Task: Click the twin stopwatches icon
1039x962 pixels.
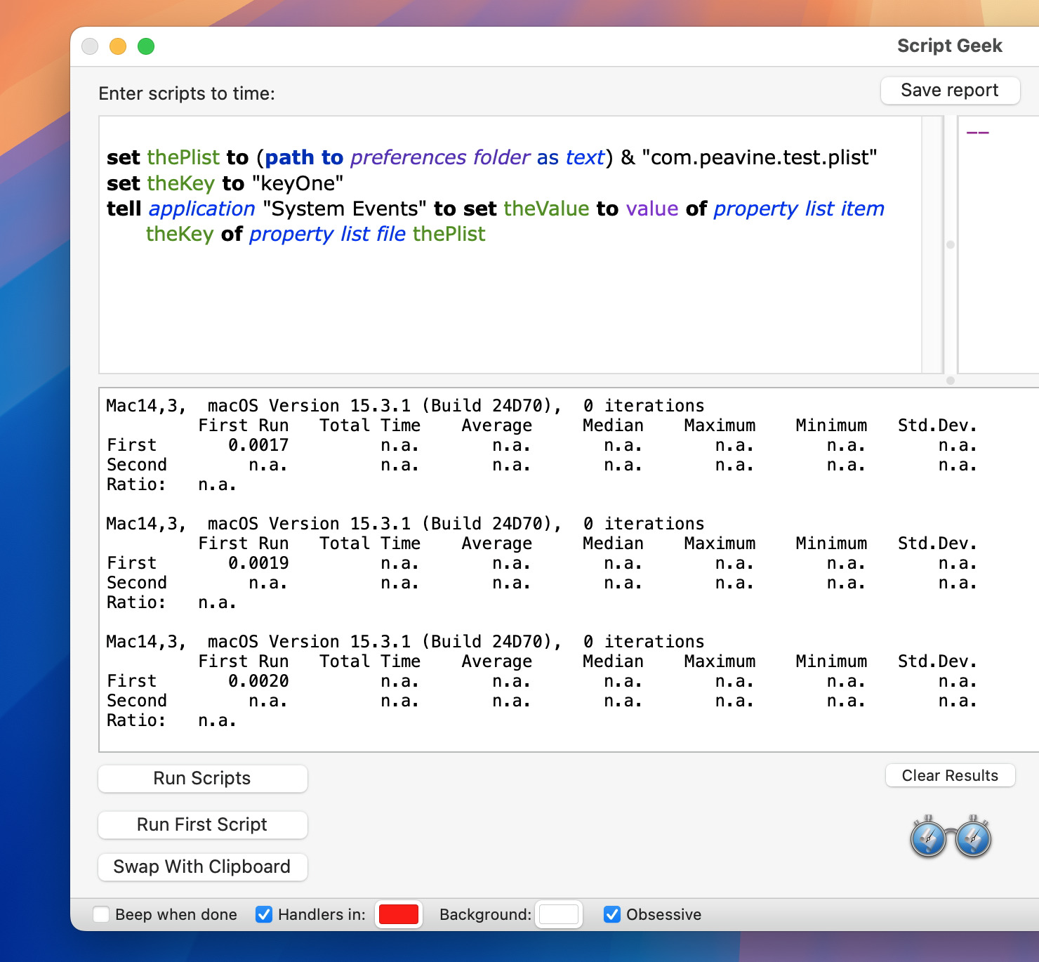Action: [951, 836]
